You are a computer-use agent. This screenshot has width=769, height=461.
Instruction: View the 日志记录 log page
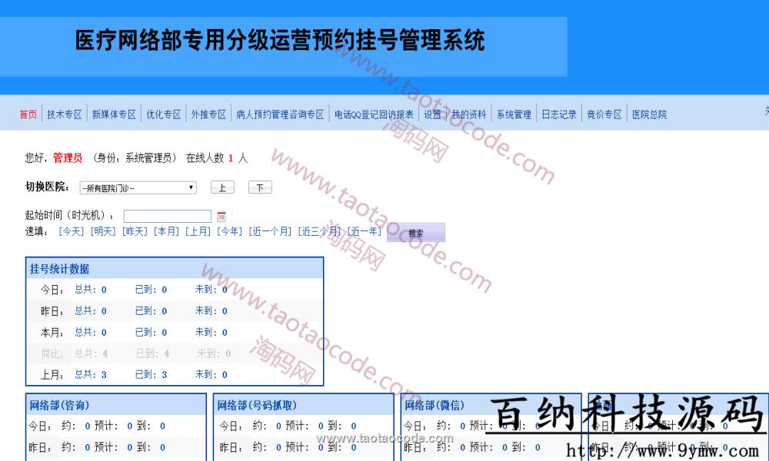point(559,114)
